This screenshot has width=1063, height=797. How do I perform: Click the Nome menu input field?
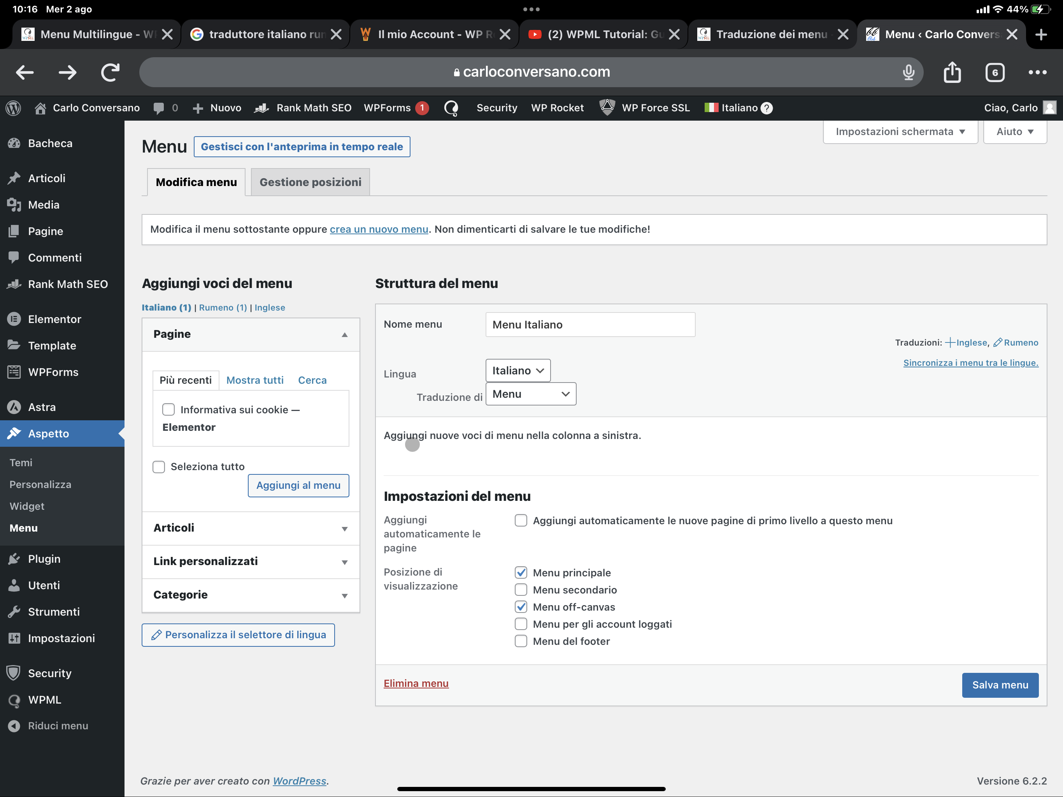590,325
